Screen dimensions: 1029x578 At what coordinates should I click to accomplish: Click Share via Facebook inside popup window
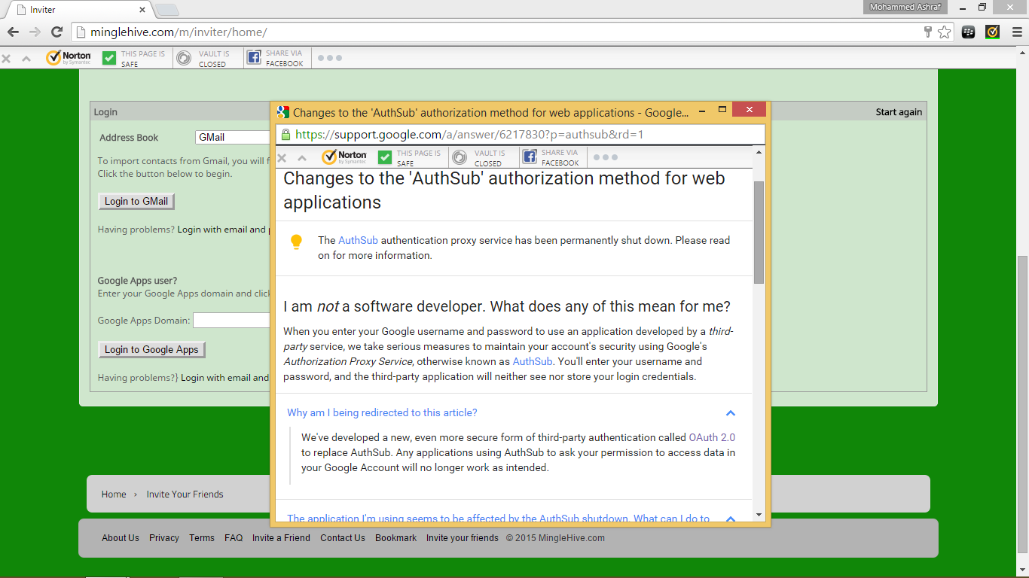[x=551, y=157]
